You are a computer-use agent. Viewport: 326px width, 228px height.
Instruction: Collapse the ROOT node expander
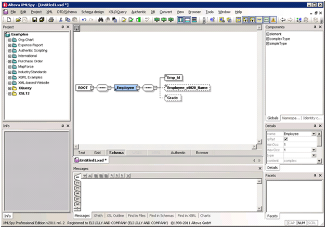tap(92, 88)
